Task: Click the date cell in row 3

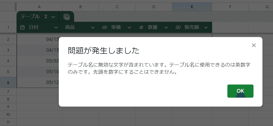Action: (38, 50)
